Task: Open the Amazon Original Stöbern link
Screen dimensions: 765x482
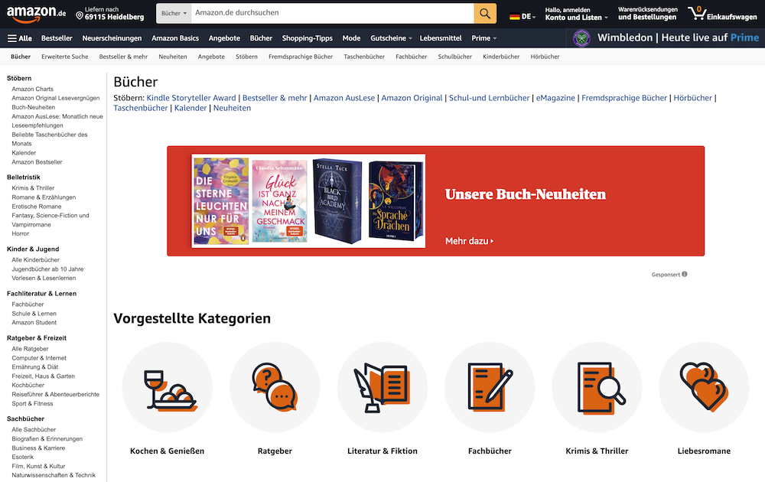Action: click(412, 98)
